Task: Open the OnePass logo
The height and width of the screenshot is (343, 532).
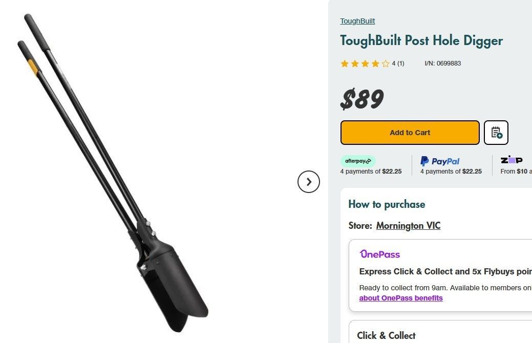Action: coord(379,254)
